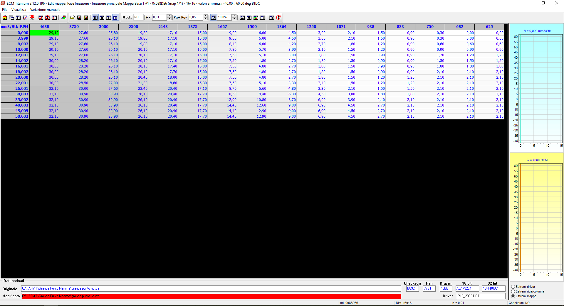The width and height of the screenshot is (564, 306).
Task: Select the 2500 RPM column header
Action: tap(133, 27)
